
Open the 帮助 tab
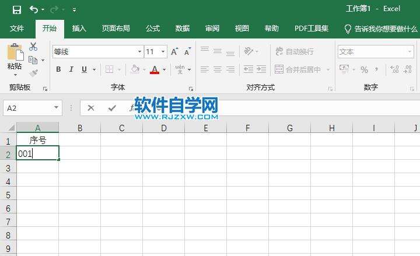point(272,29)
